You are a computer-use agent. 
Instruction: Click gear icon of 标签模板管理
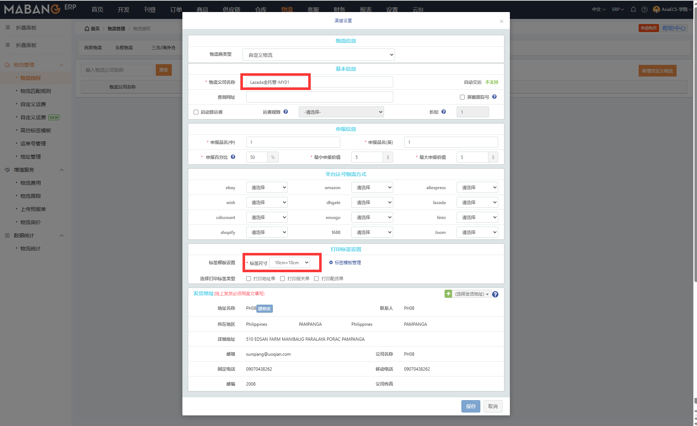pyautogui.click(x=331, y=262)
